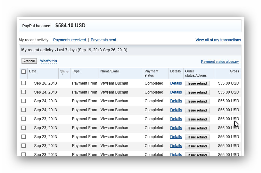The image size is (261, 173).
Task: Check the first Sep 23, 2013 row checkbox
Action: pos(23,119)
